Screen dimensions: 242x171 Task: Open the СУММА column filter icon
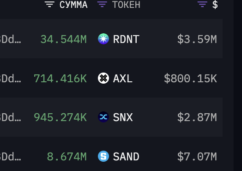[x=49, y=4]
